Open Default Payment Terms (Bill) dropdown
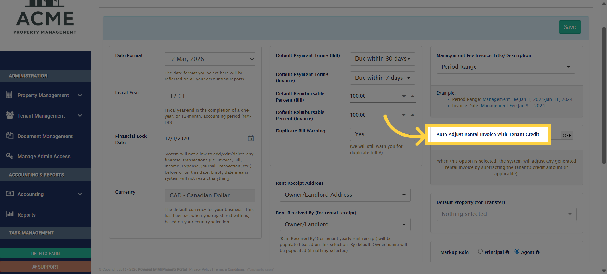 pyautogui.click(x=383, y=59)
